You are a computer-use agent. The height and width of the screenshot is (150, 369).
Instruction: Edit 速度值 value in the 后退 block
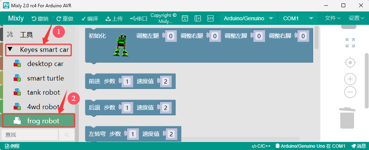(165, 108)
